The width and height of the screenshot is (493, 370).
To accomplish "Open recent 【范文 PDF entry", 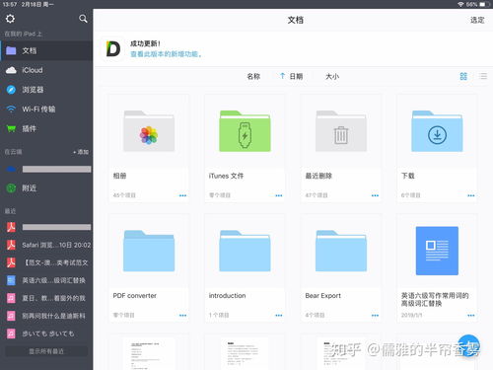I will [46, 262].
